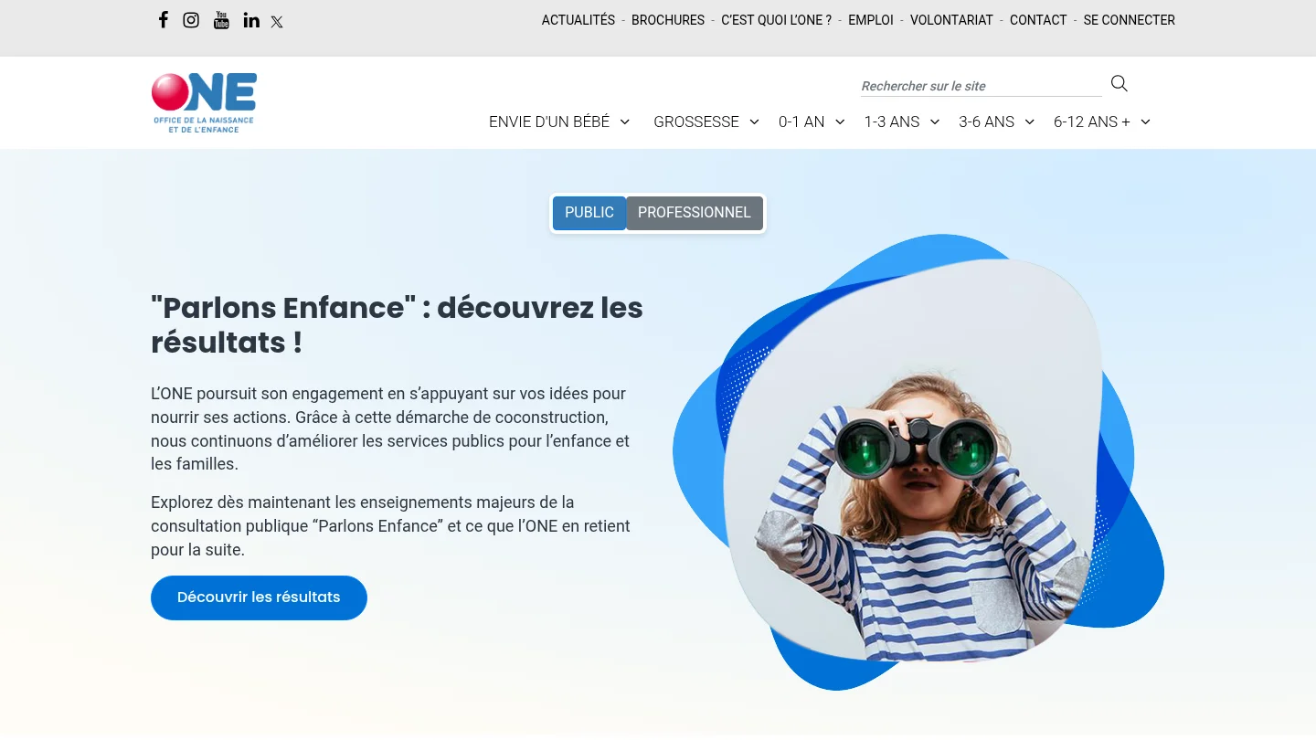Open the Instagram icon link

[191, 20]
